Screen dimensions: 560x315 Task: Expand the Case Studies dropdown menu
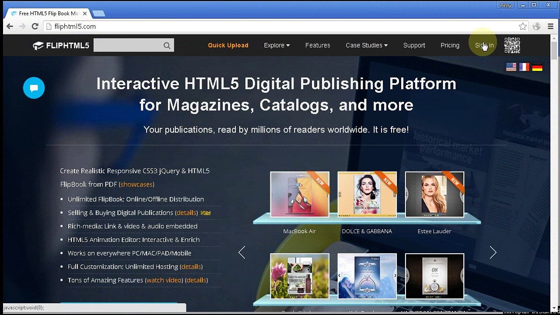tap(367, 45)
